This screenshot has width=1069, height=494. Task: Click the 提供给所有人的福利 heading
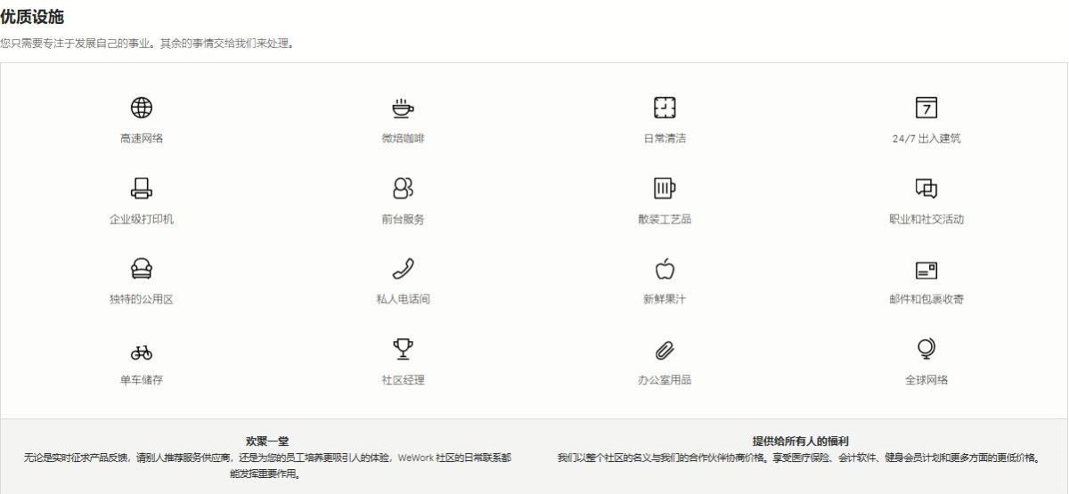click(800, 441)
